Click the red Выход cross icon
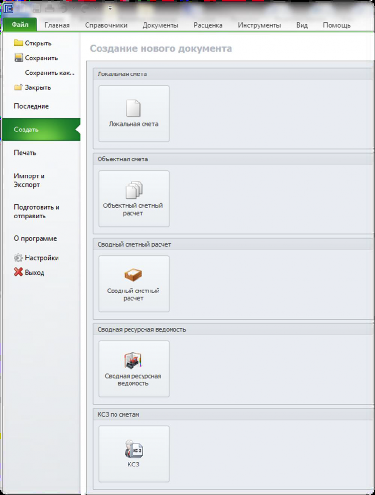Viewport: 375px width, 495px height. 18,272
